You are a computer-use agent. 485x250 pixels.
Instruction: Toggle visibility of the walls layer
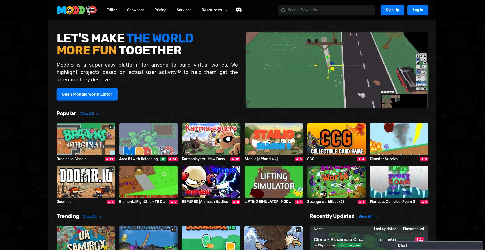tap(425, 80)
